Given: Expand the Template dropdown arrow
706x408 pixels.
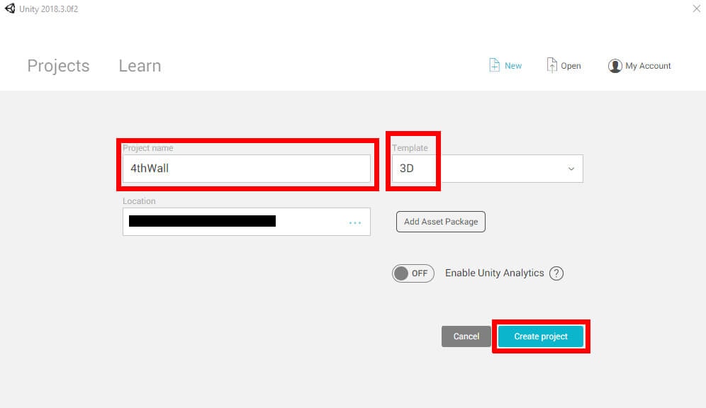Looking at the screenshot, I should 571,169.
